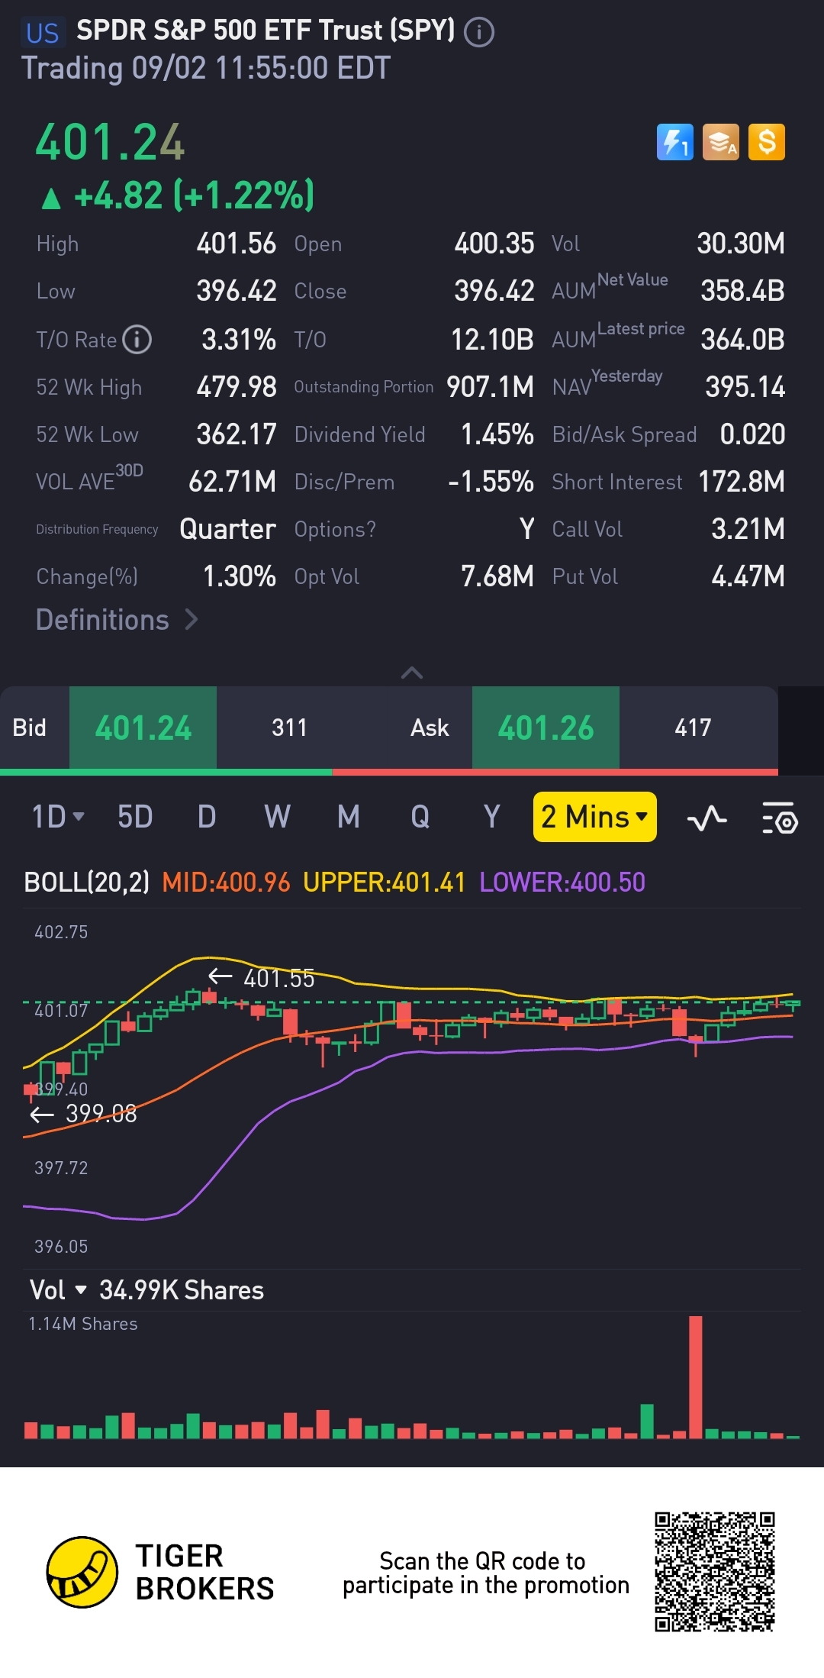824x1678 pixels.
Task: Tap the NAV Yesterday 395.14 value
Action: pyautogui.click(x=745, y=387)
